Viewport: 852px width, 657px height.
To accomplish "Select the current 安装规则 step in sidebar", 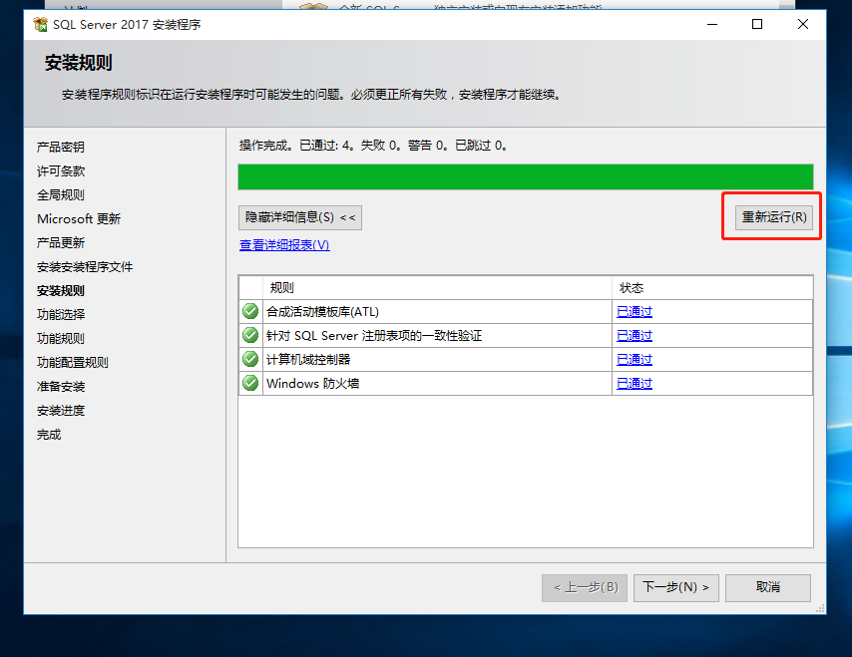I will click(x=60, y=290).
